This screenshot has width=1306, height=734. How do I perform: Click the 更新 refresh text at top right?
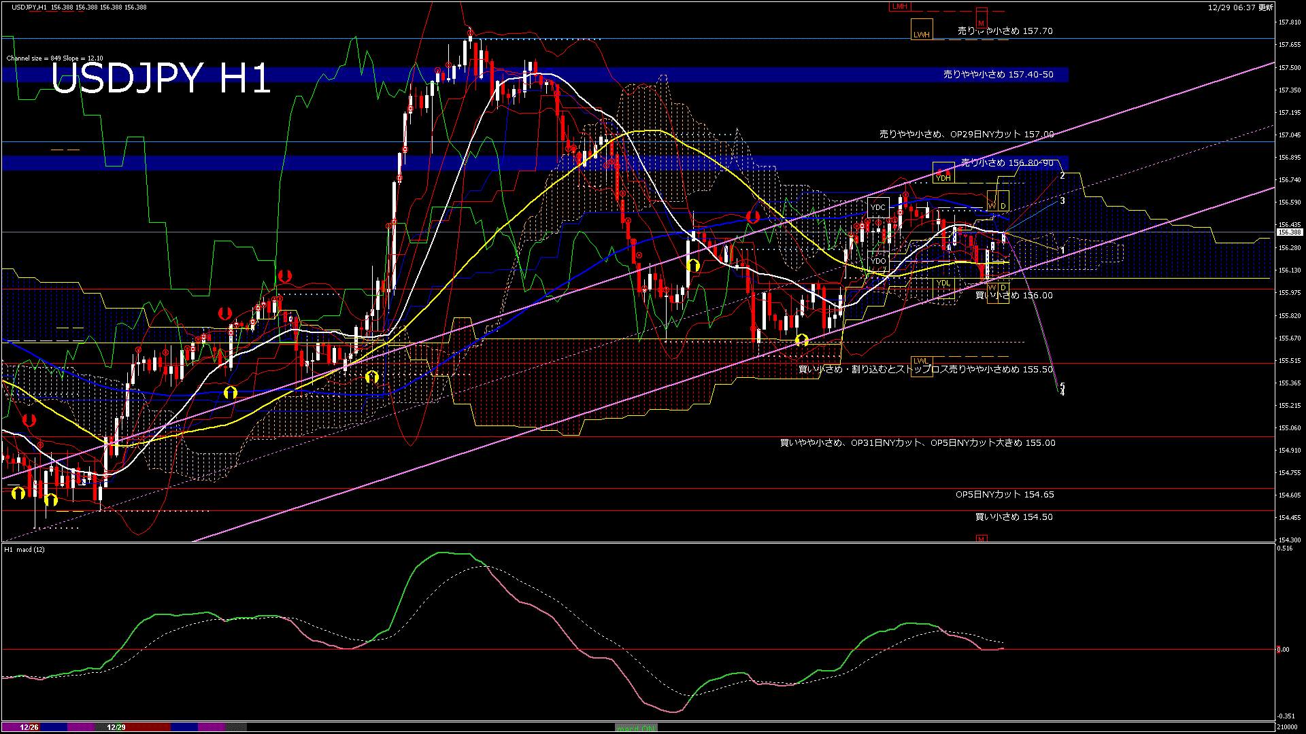1265,7
